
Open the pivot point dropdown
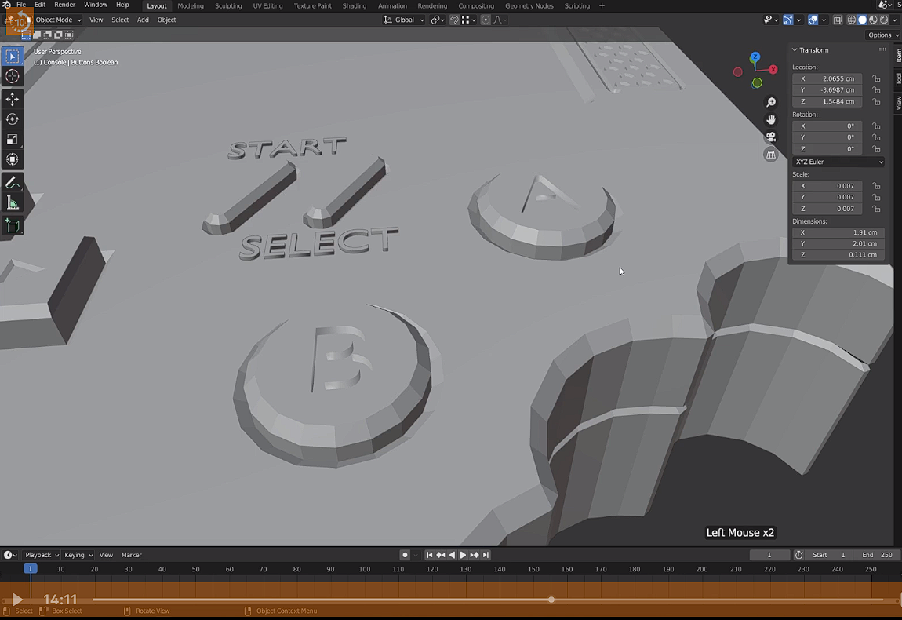(438, 20)
